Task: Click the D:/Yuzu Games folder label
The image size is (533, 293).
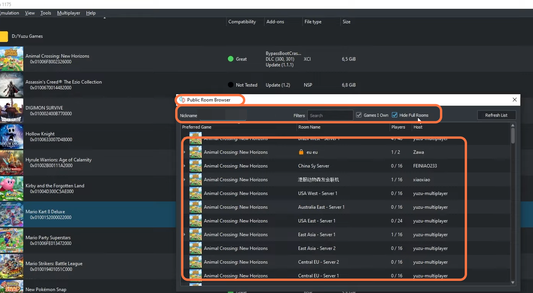Action: (27, 36)
